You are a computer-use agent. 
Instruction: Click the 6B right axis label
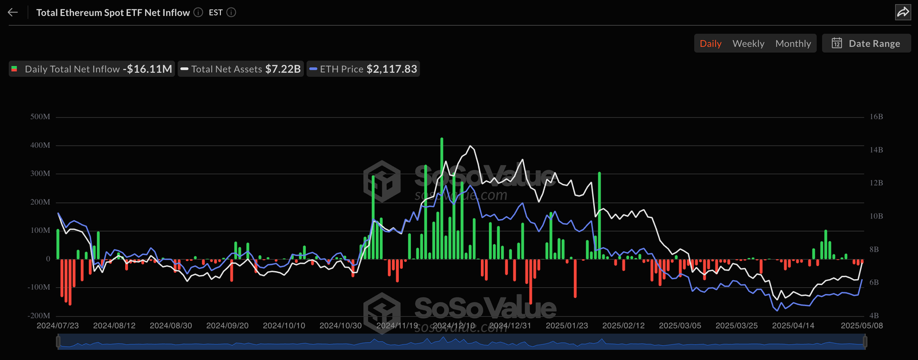click(x=874, y=283)
